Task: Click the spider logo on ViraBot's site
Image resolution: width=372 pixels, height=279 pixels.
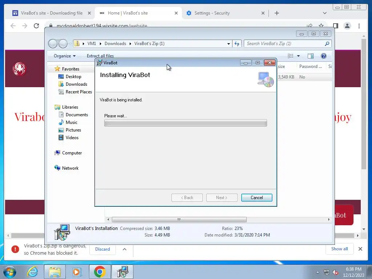Action: [x=20, y=69]
